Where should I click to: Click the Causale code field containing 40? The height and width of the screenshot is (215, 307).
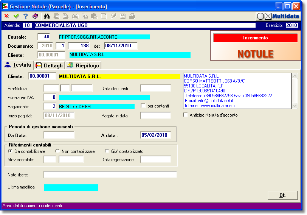(x=44, y=37)
